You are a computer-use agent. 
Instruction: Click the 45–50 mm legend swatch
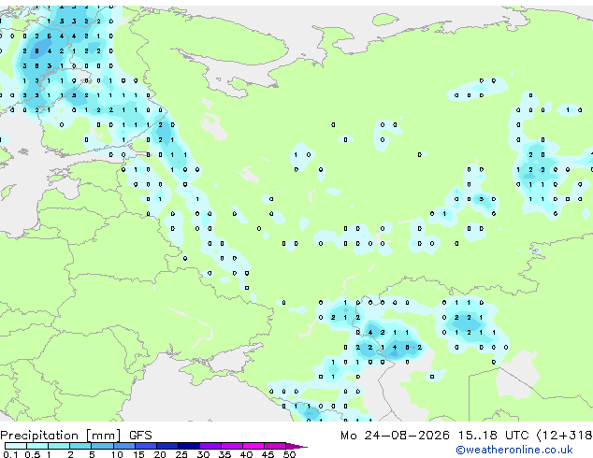click(275, 446)
